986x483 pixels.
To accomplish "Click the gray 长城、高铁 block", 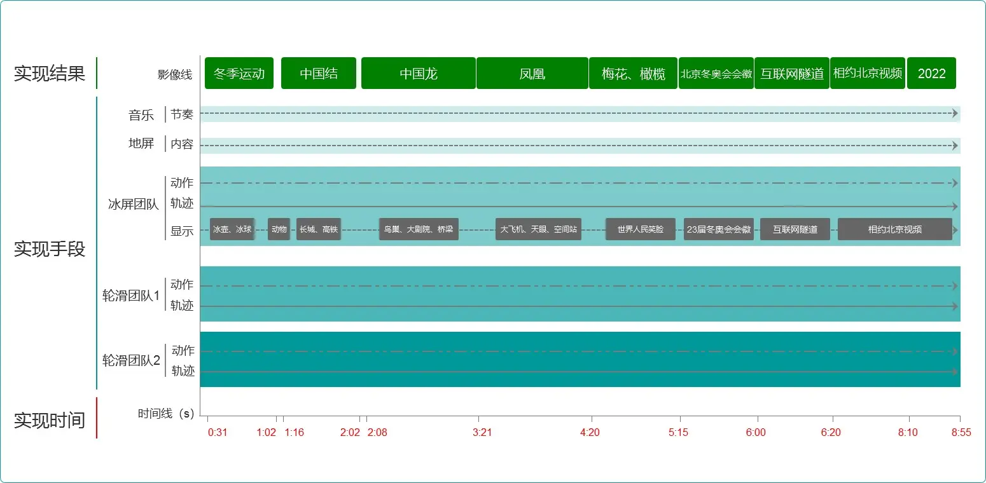I will tap(319, 229).
